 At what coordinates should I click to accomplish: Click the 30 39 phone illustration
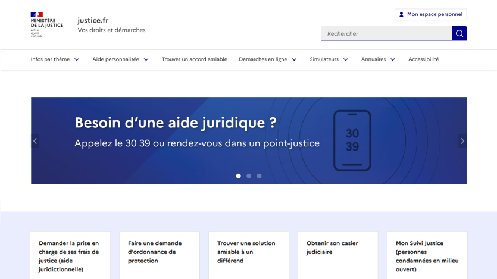click(352, 140)
